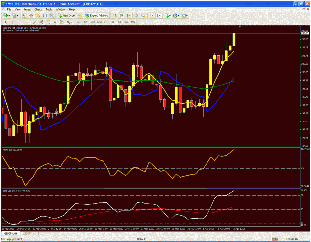Click the Zero Lag Stocs indicator label
Image resolution: width=311 pixels, height=242 pixels.
pyautogui.click(x=16, y=191)
